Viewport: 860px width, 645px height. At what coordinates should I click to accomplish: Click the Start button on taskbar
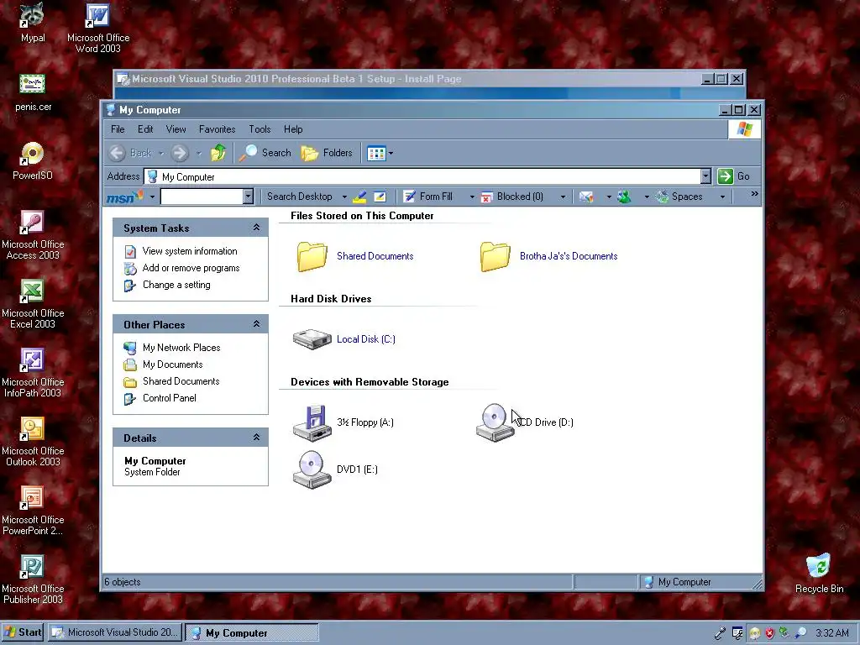[23, 632]
